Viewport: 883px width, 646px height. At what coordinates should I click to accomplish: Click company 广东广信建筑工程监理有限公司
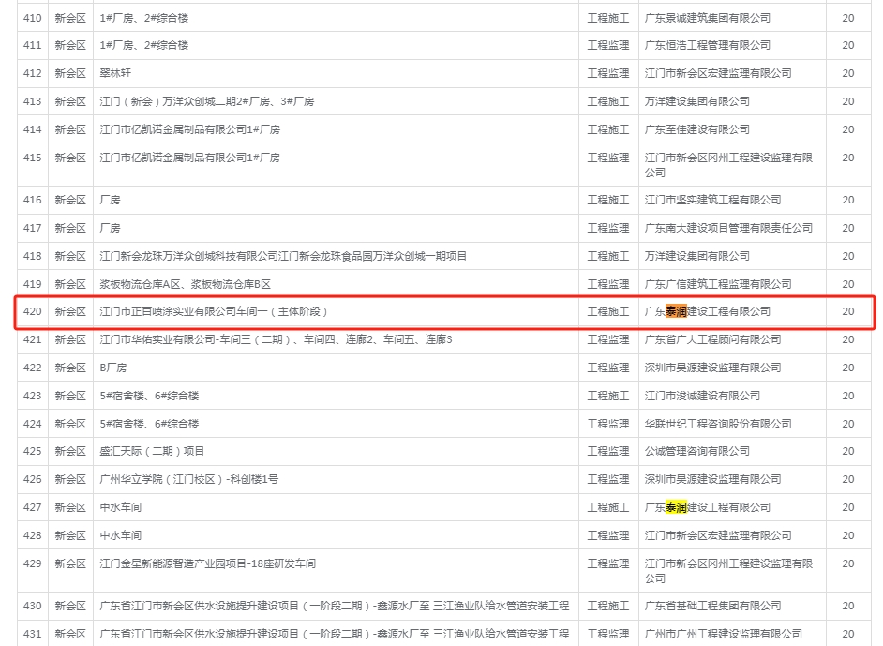point(718,284)
